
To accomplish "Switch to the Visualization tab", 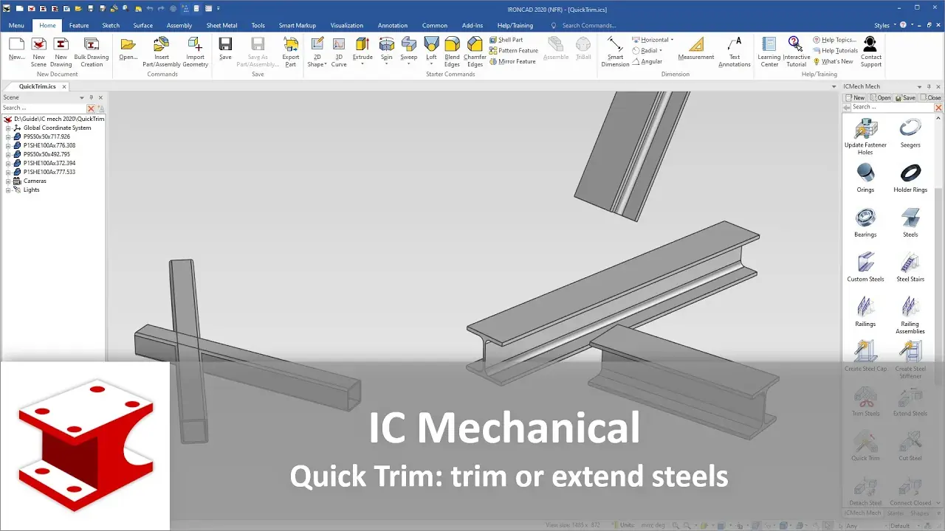I will coord(347,25).
